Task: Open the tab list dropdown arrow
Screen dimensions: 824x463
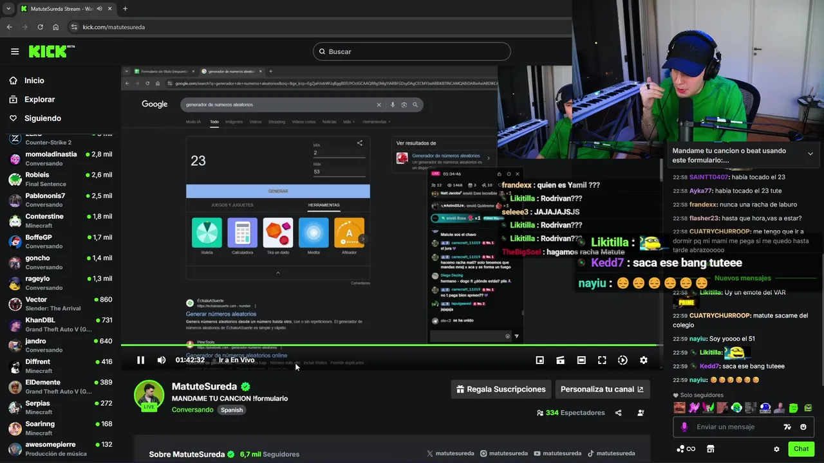Action: 8,8
